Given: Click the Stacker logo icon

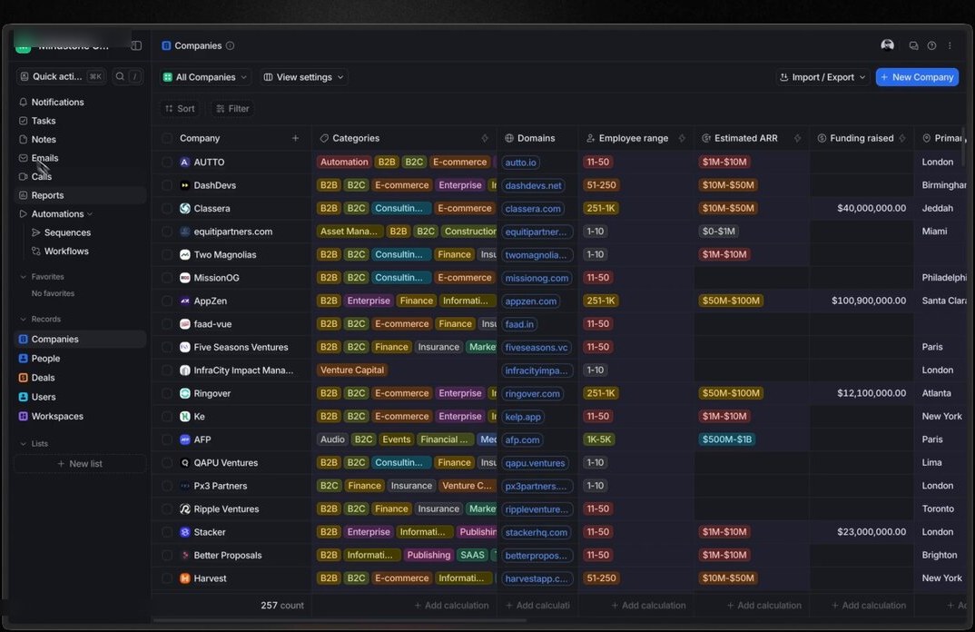Looking at the screenshot, I should point(184,532).
